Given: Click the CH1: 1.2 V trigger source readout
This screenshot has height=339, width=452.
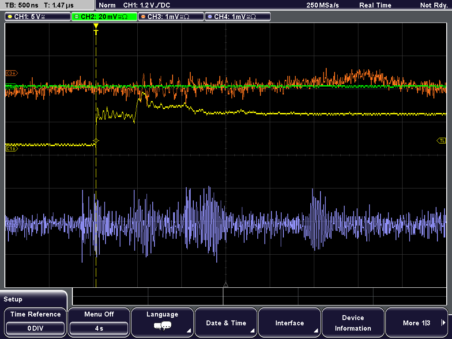Looking at the screenshot, I should point(147,5).
